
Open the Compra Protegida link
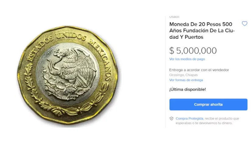coord(189,119)
